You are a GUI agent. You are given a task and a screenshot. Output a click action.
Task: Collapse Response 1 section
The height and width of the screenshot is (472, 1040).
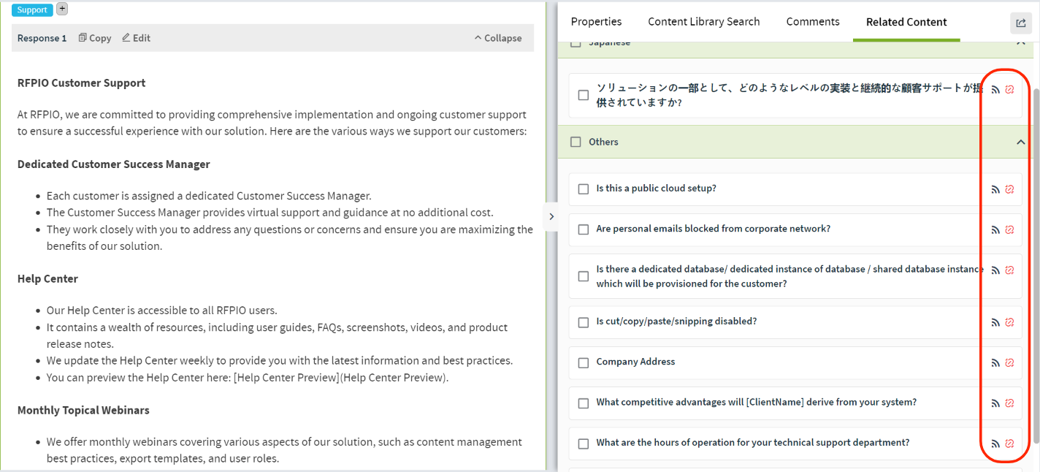coord(498,38)
